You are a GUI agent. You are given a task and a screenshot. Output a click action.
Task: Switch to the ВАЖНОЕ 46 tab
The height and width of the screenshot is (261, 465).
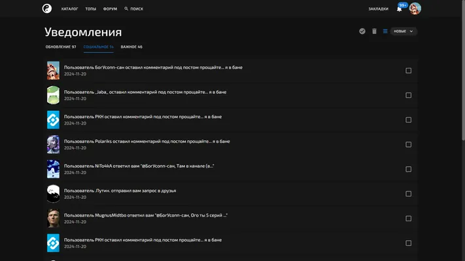click(x=131, y=47)
